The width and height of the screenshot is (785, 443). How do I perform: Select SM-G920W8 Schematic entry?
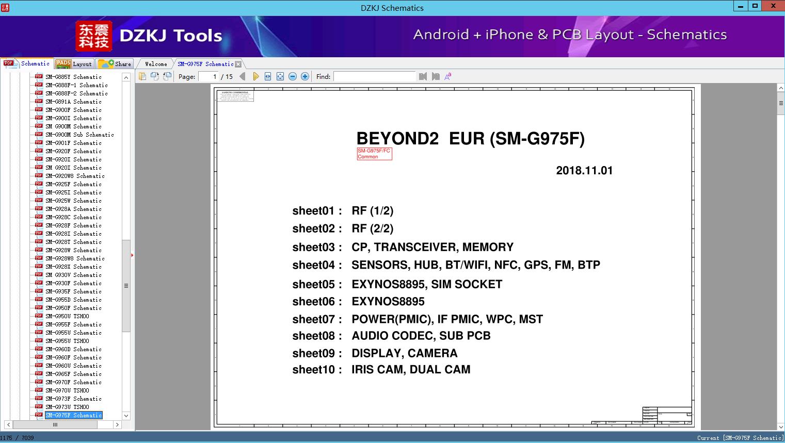[75, 176]
